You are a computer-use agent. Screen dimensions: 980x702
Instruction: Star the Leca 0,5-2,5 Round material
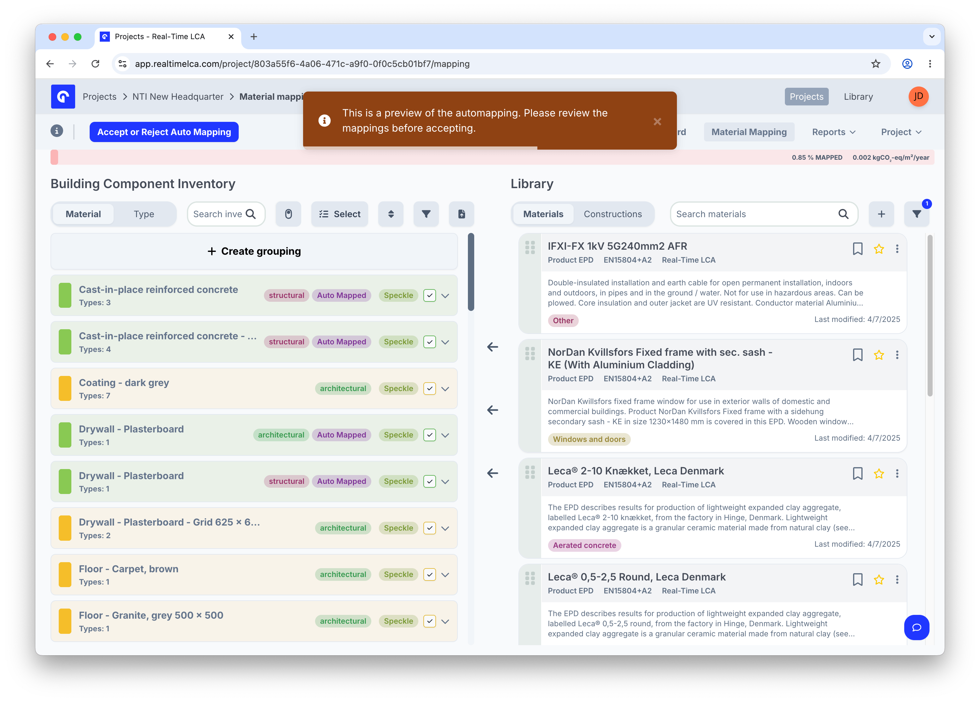(879, 579)
